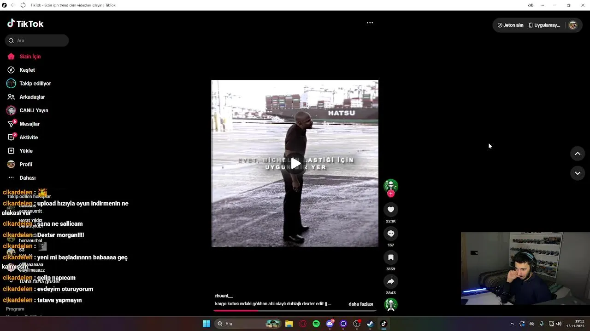The image size is (590, 331).
Task: Click the Windows taskbar Ara search box
Action: pos(248,324)
